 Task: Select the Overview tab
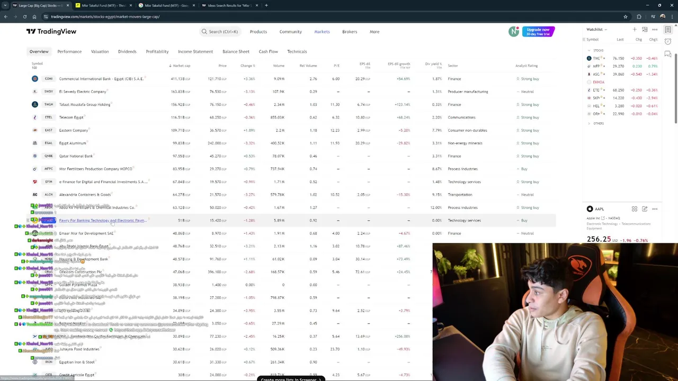(x=39, y=51)
